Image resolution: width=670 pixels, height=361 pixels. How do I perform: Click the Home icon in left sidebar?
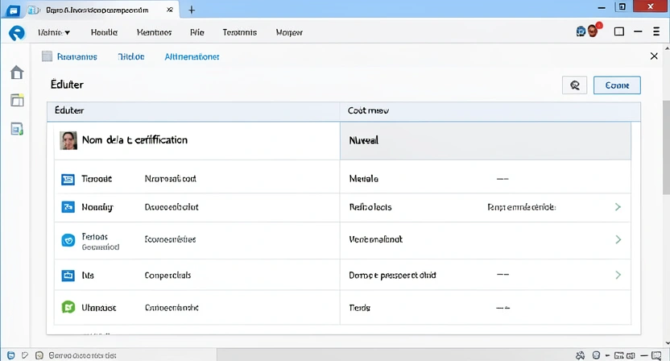pos(16,73)
